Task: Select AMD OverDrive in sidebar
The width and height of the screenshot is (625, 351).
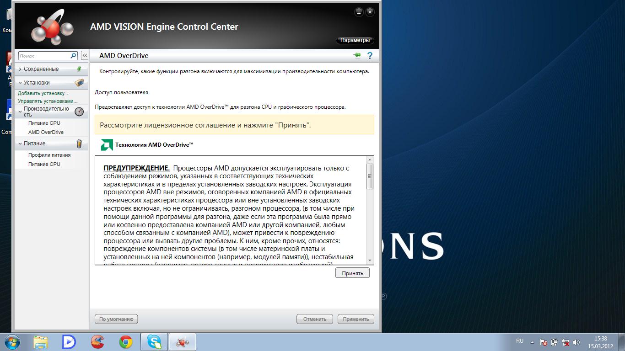Action: coord(46,132)
